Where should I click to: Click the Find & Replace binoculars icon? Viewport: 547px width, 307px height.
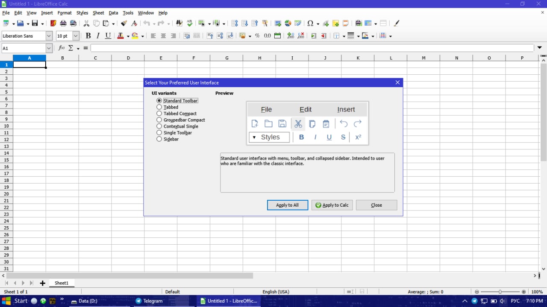[179, 23]
